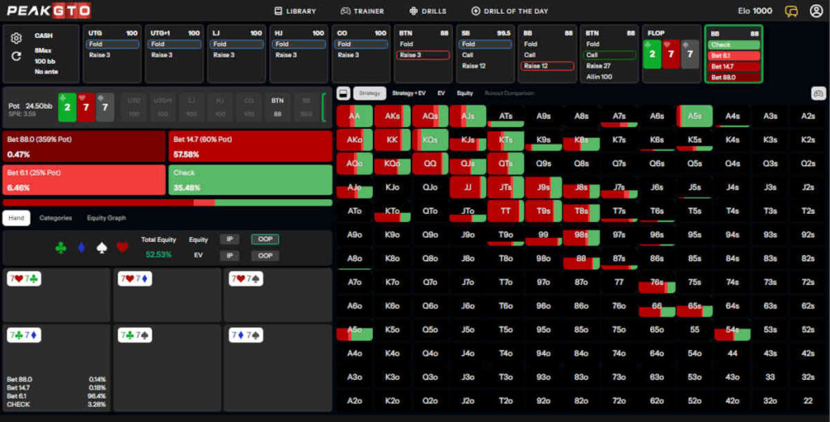
Task: Open the Library menu
Action: (x=295, y=11)
